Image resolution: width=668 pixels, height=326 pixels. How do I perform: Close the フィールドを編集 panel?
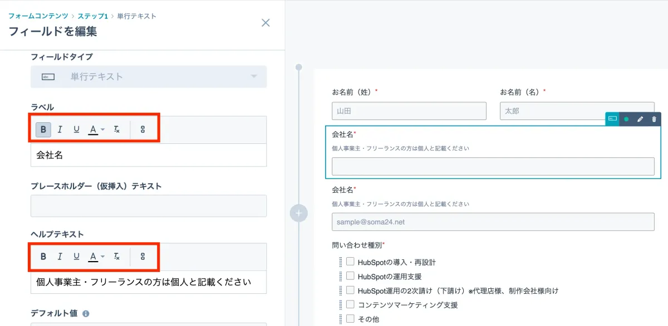click(x=266, y=23)
